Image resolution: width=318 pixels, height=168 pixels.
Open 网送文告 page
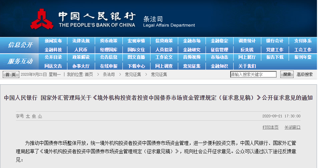tap(53, 66)
